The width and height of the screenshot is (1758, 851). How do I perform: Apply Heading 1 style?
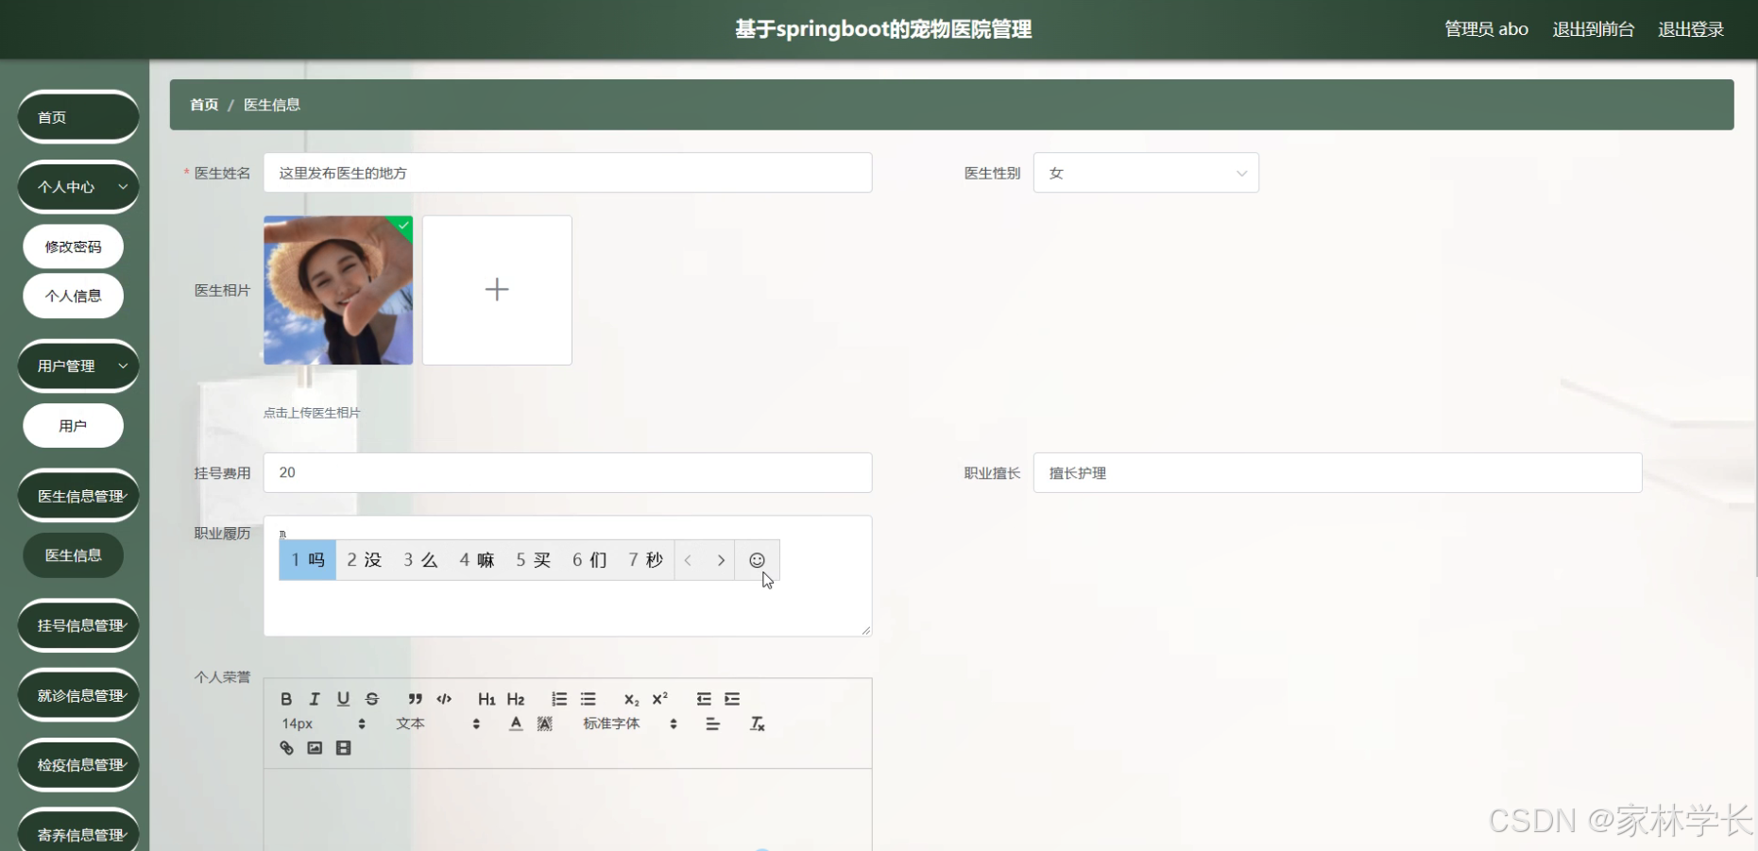coord(486,699)
